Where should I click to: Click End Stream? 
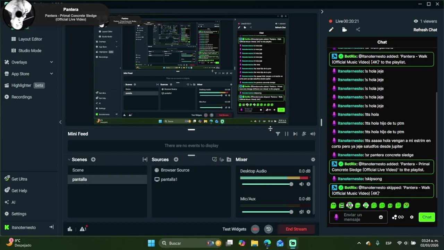(296, 229)
